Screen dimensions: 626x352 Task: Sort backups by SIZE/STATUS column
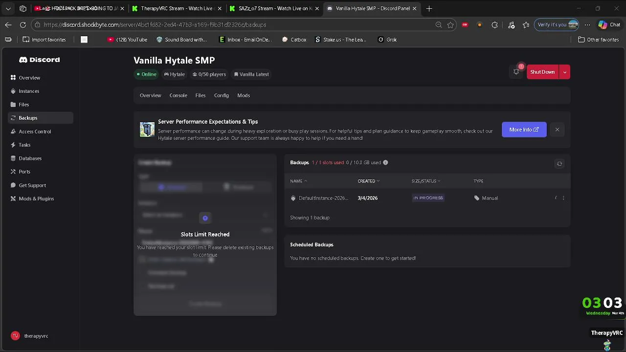[x=425, y=181]
